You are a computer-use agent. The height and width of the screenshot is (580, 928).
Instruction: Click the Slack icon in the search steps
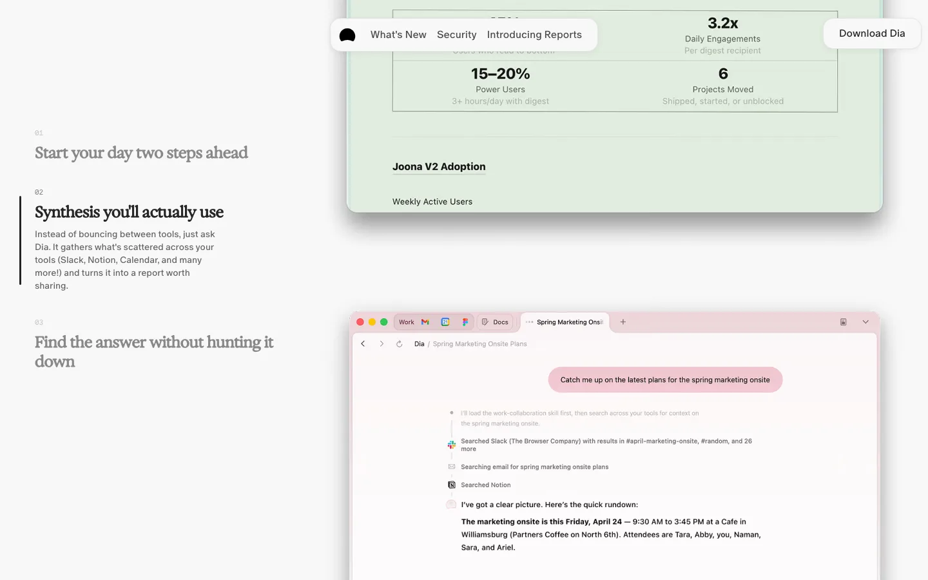pyautogui.click(x=452, y=445)
